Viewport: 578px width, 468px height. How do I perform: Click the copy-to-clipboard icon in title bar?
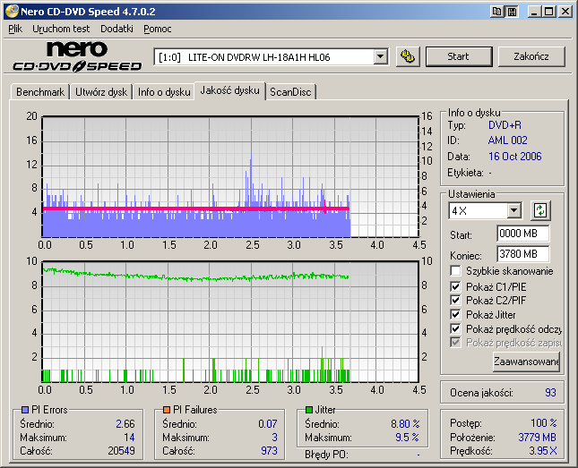coord(497,12)
